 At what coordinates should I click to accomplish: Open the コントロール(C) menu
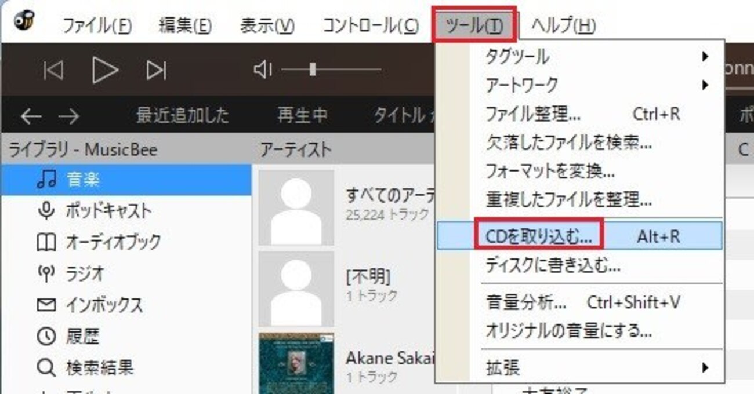pos(370,25)
